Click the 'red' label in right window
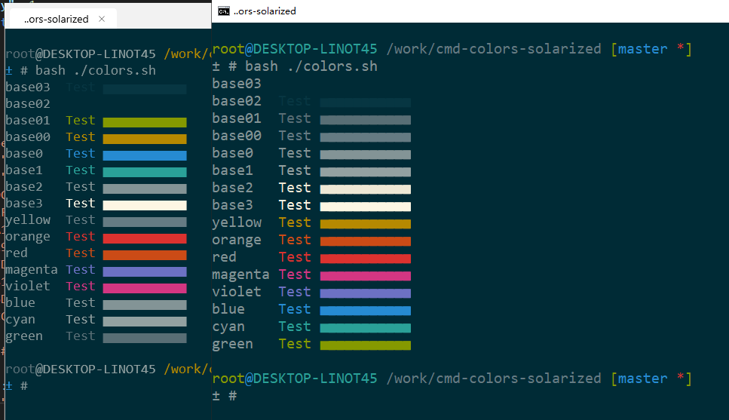 tap(224, 257)
